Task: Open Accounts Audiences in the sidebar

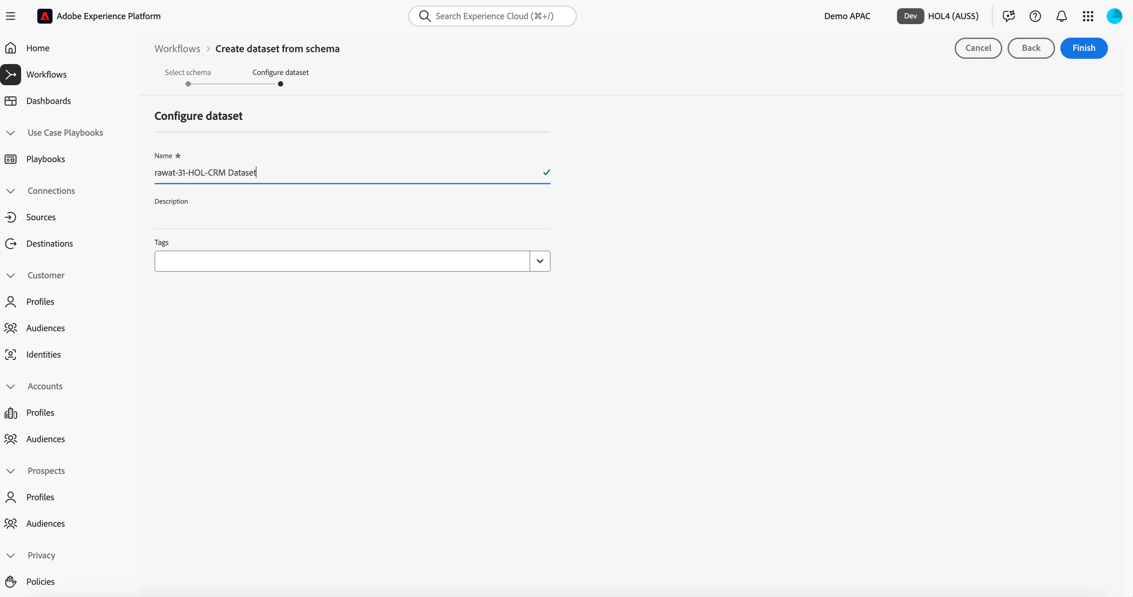Action: click(x=45, y=439)
